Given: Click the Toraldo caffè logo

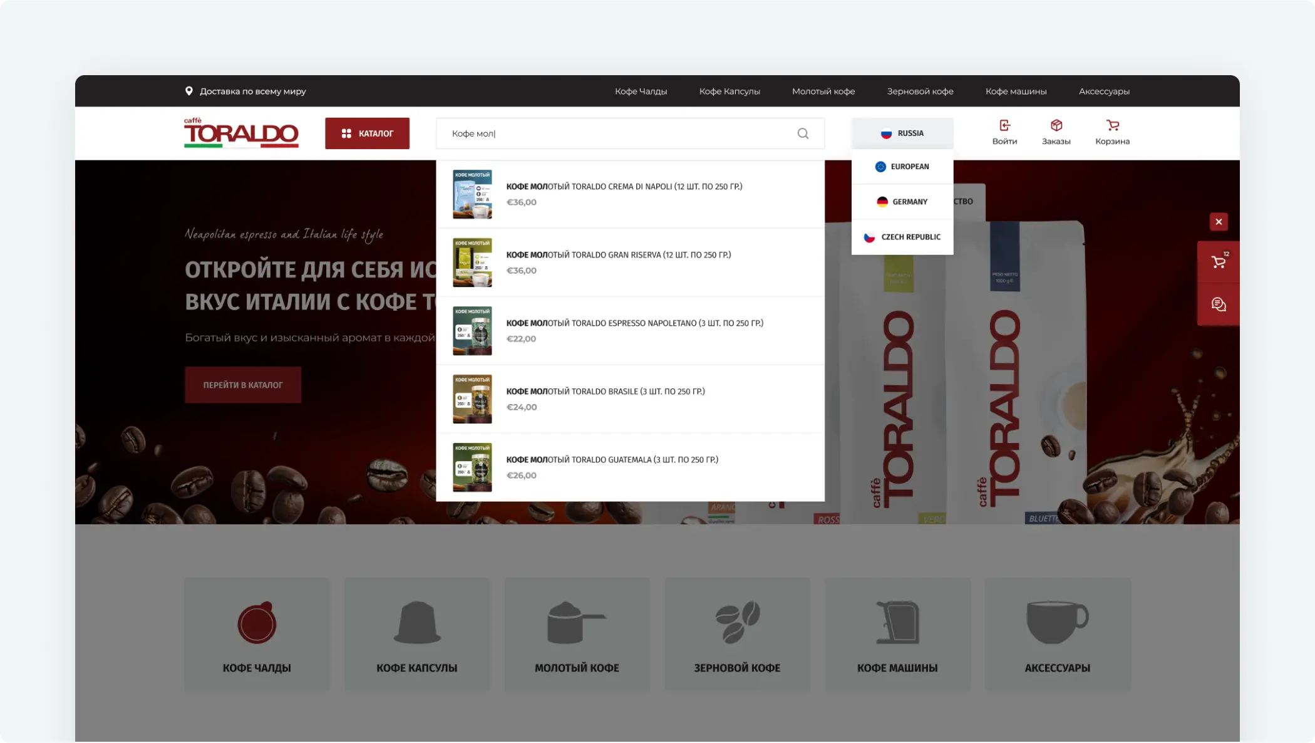Looking at the screenshot, I should [241, 133].
